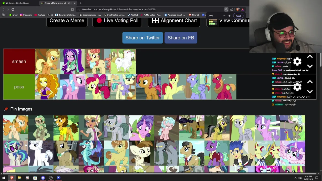Move smash row down with arrow
Screen dimensions: 322x181
pyautogui.click(x=310, y=66)
